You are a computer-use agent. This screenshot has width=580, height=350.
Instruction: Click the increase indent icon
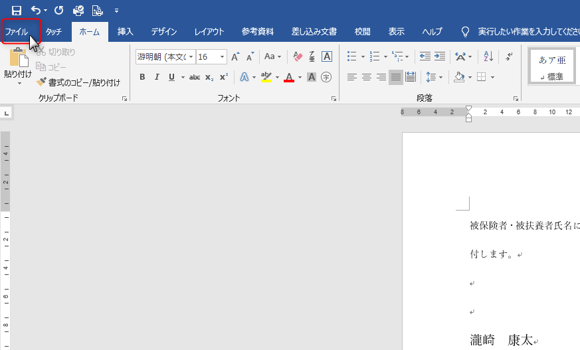coord(439,56)
